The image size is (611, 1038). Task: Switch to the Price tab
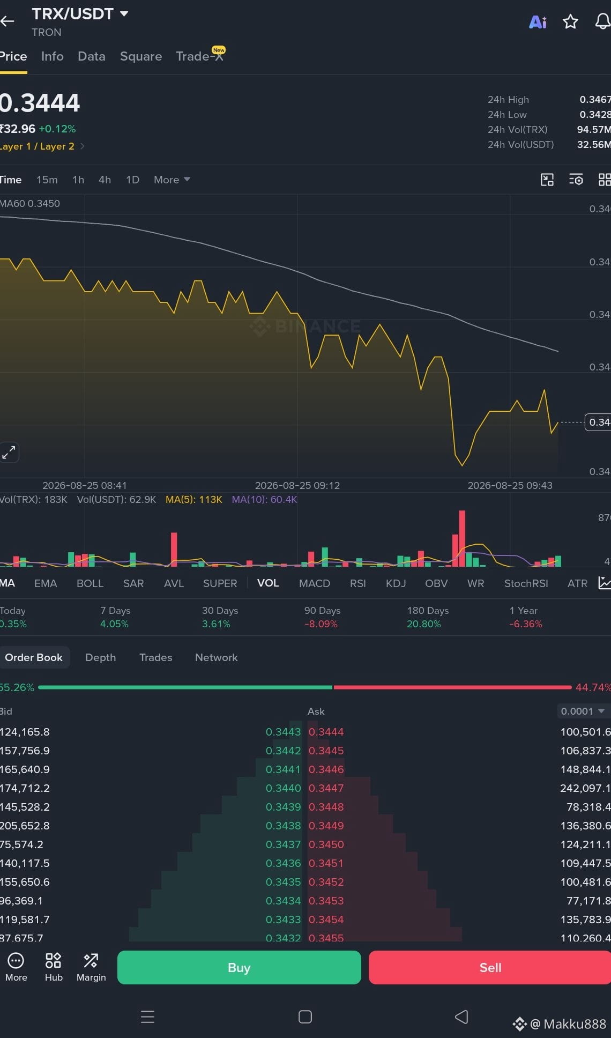tap(13, 56)
